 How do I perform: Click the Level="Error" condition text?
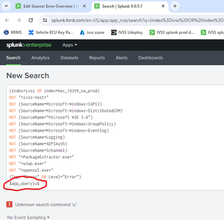click(x=64, y=177)
